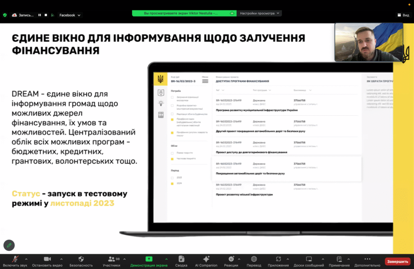The image size is (414, 269).
Task: Expand video options arrow next to camera
Action: pos(61,259)
